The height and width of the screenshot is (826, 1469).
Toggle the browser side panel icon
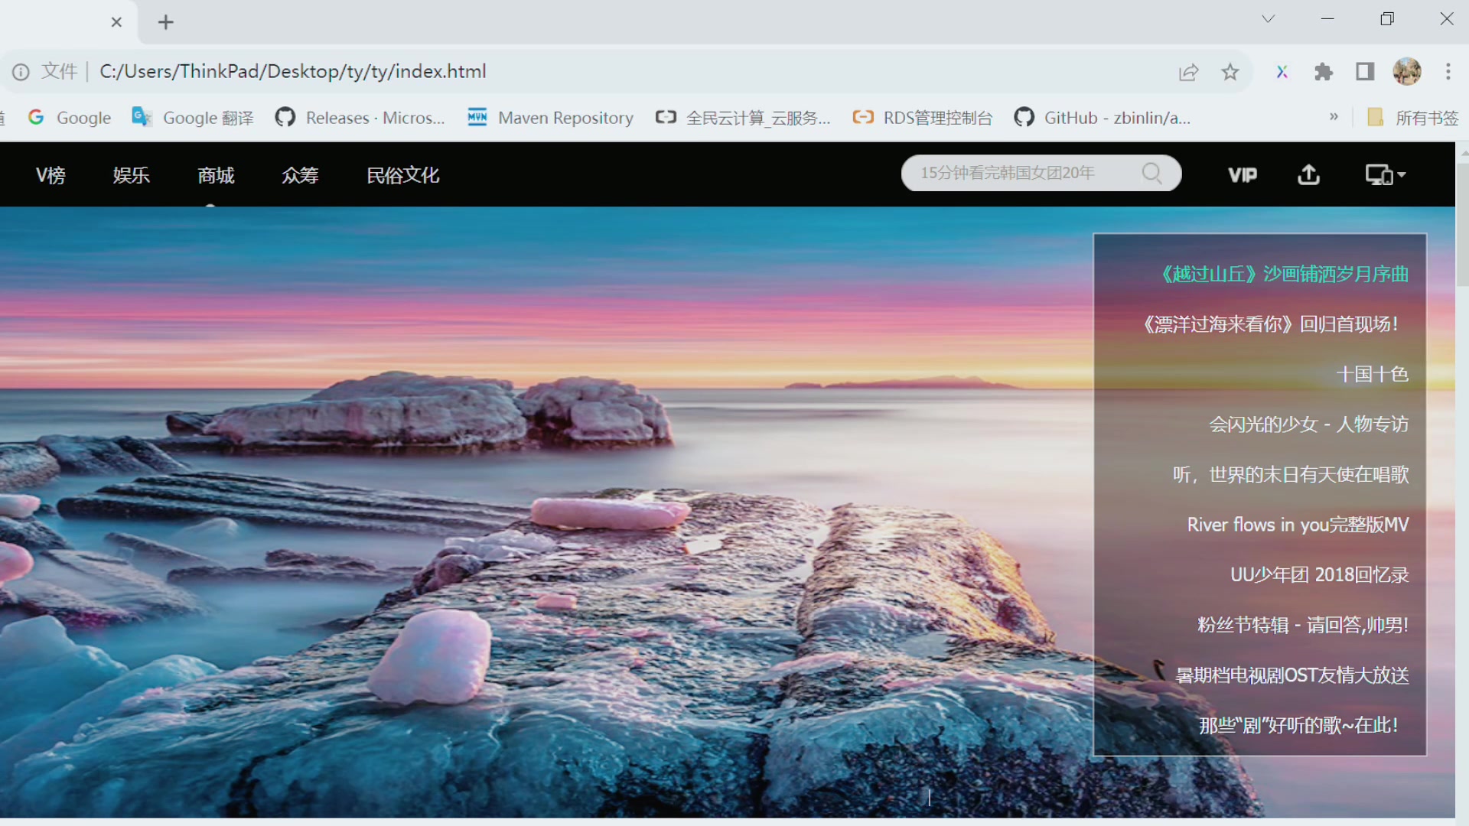click(1365, 72)
